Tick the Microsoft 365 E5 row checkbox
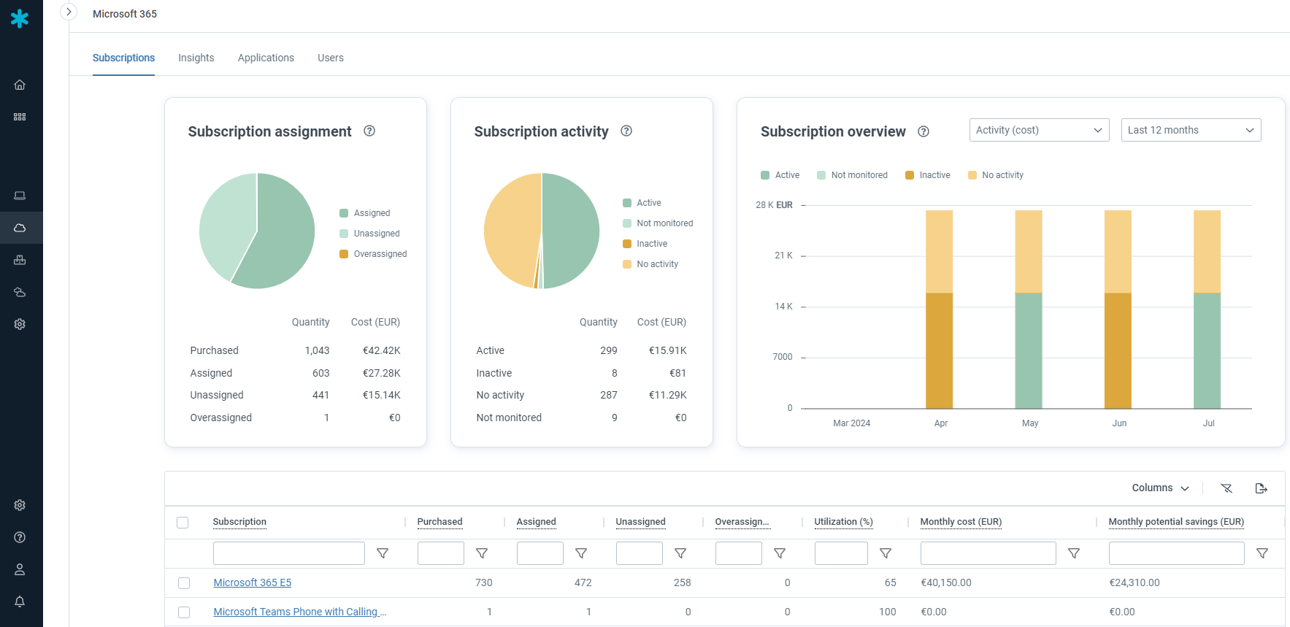This screenshot has width=1290, height=627. [x=184, y=583]
